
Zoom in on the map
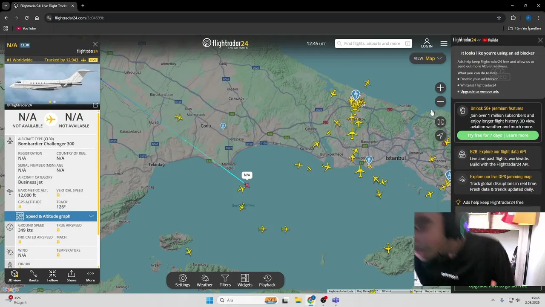coord(440,88)
